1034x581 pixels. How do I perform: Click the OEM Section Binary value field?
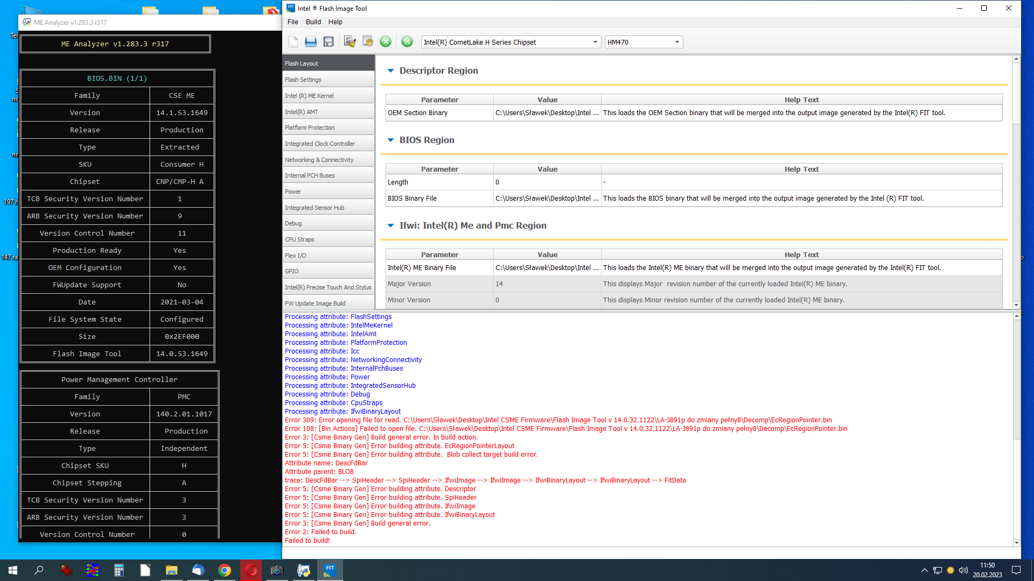point(547,113)
